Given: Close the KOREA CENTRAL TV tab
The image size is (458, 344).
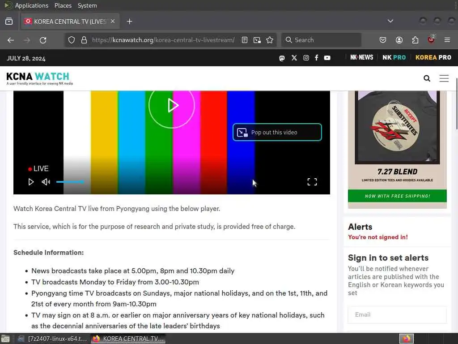Looking at the screenshot, I should point(113,21).
